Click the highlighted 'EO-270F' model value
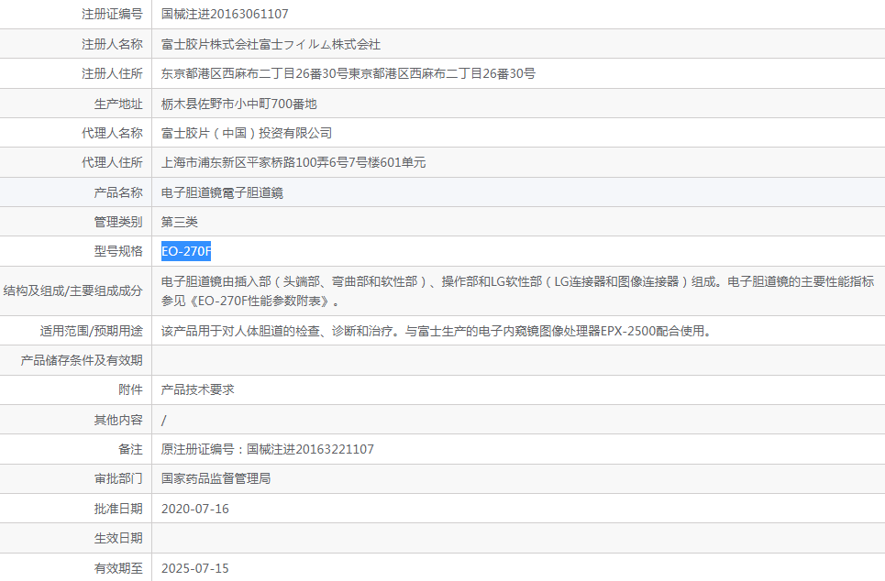 click(x=186, y=251)
